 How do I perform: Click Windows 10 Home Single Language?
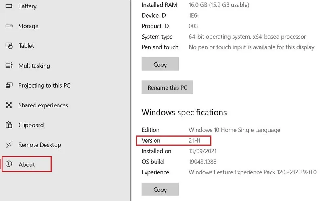[x=235, y=130]
